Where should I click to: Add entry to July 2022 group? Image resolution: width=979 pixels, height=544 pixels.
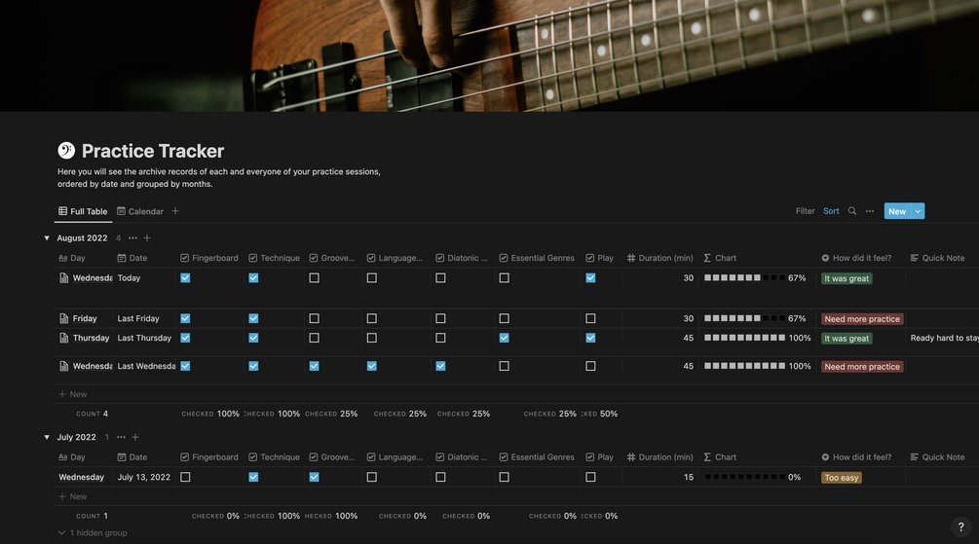(134, 437)
